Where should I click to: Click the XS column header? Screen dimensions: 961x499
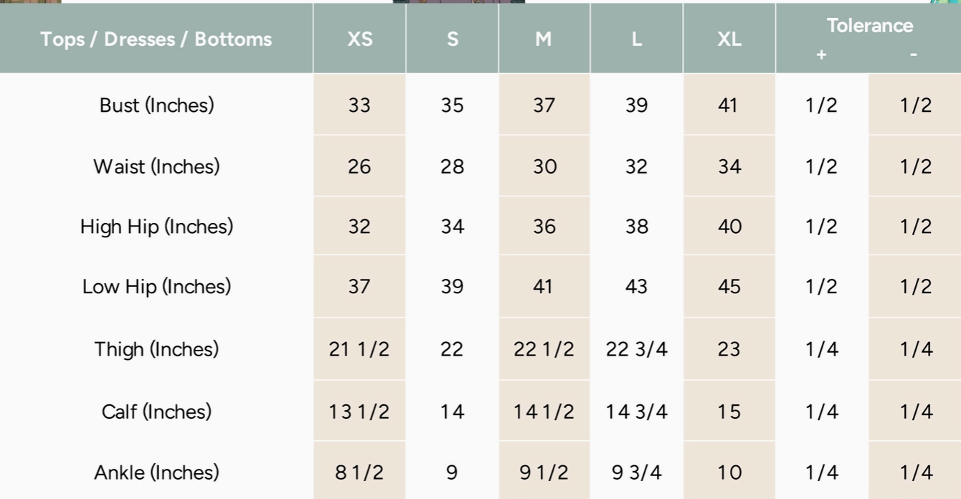(x=359, y=39)
